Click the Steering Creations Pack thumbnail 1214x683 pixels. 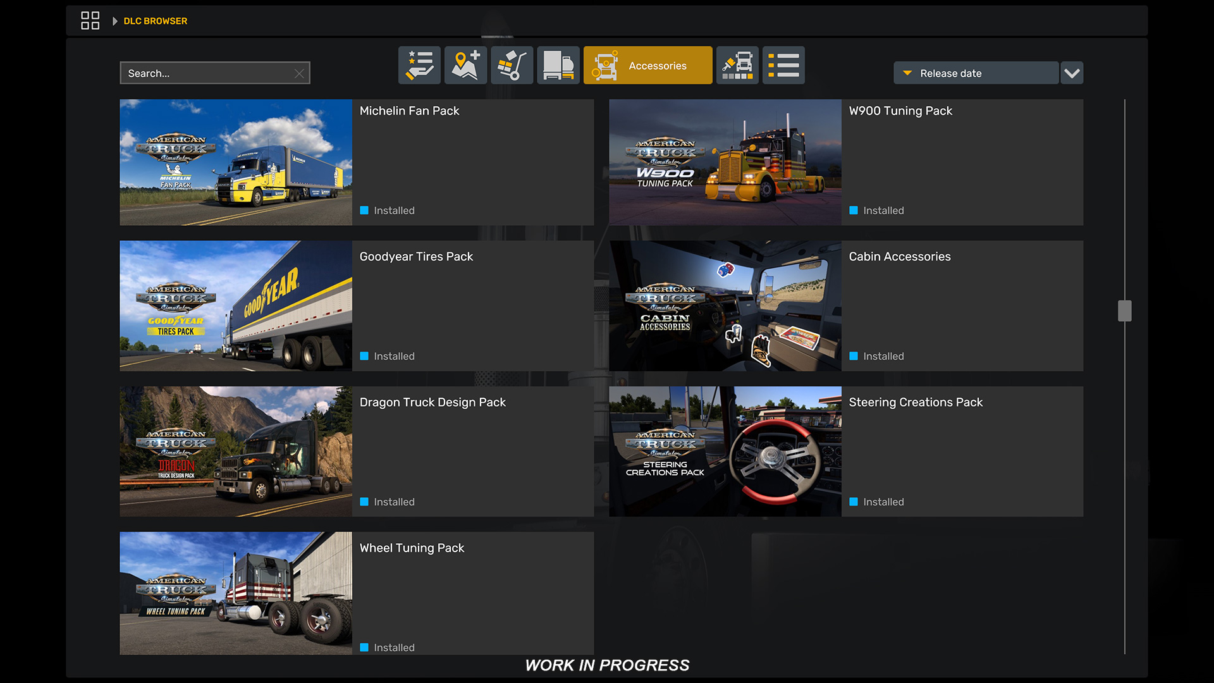[x=725, y=452]
